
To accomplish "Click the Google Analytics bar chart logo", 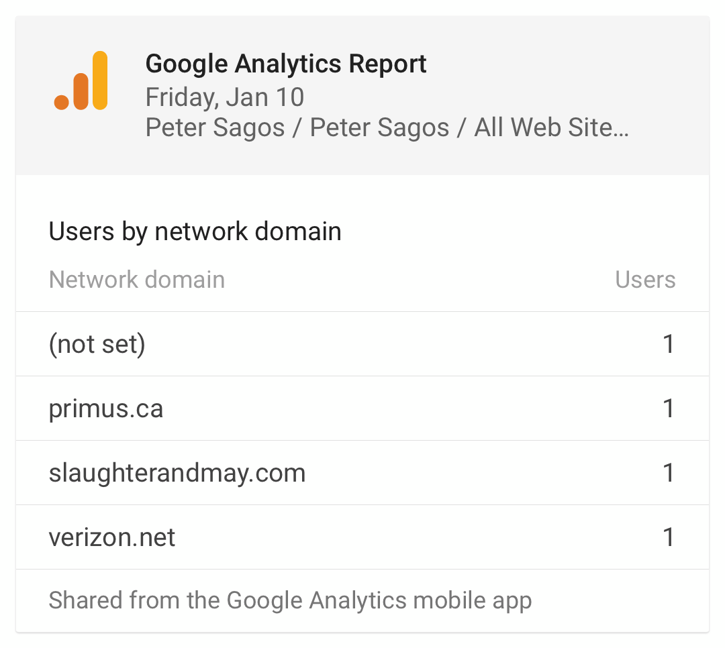I will [x=81, y=80].
